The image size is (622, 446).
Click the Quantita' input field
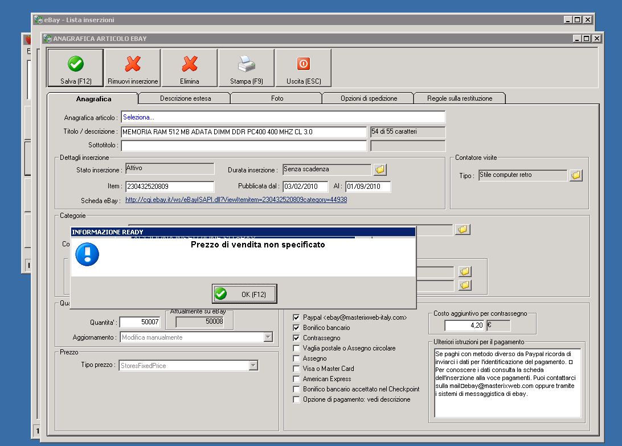pos(140,322)
